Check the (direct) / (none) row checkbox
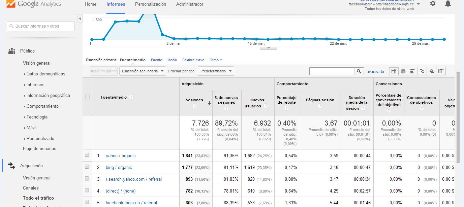 point(87,190)
